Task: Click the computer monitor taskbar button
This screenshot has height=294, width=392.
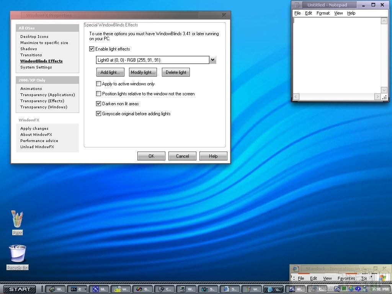Action: coord(186,289)
